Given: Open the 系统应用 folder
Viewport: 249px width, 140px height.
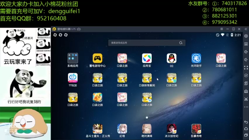Looking at the screenshot, I should point(73,58).
